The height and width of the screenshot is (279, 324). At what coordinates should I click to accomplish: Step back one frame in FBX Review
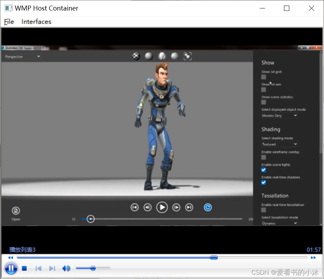[147, 207]
